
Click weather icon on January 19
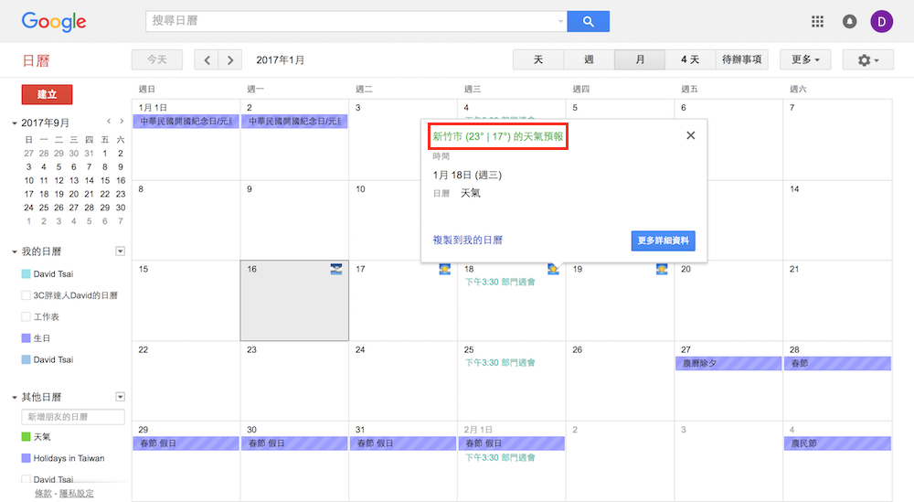tap(662, 269)
